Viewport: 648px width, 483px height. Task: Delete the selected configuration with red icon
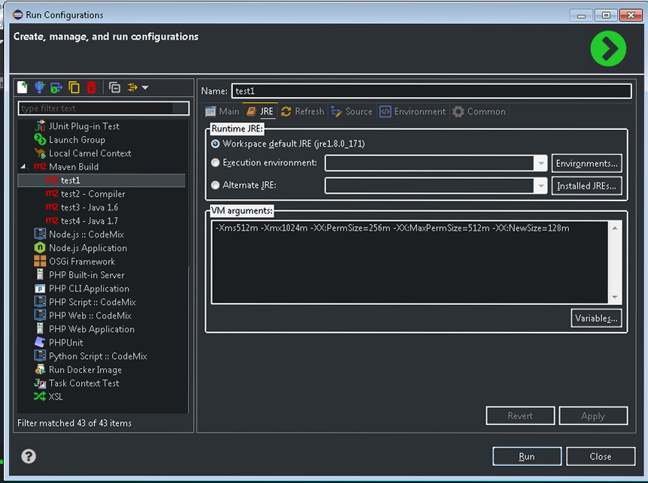91,87
